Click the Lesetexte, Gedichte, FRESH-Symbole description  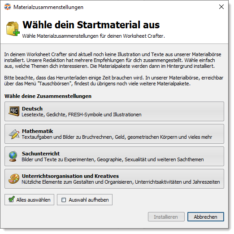tap(82, 115)
